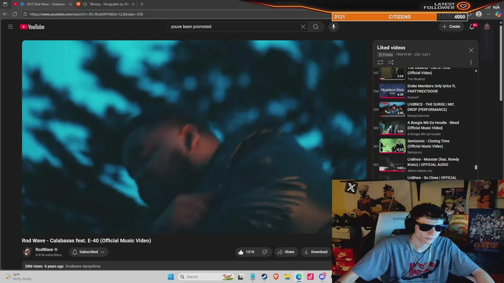The height and width of the screenshot is (283, 504).
Task: Like the Rod Wave Calabasas video
Action: 246,252
